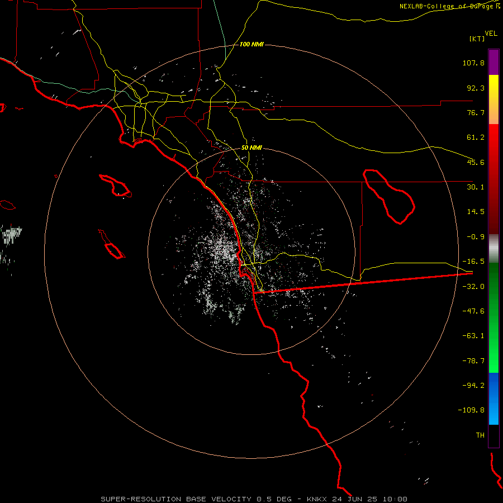Select the -47.6 legend value
This screenshot has width=503, height=503.
click(473, 311)
